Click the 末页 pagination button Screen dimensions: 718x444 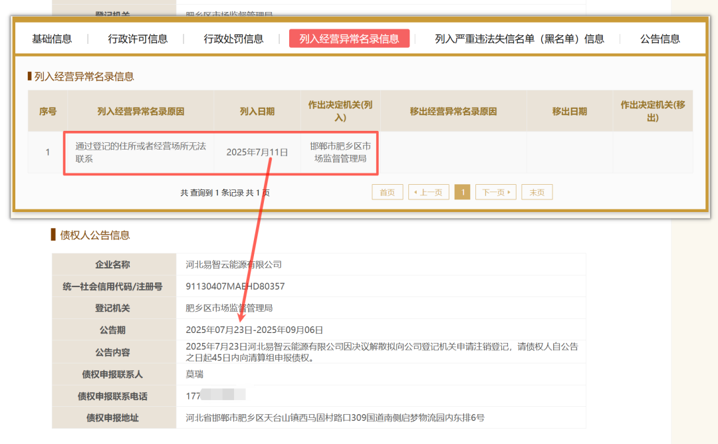537,191
